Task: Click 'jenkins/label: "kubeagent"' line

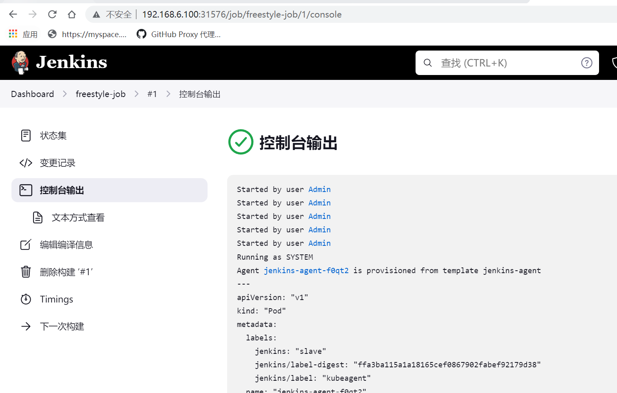Action: tap(313, 378)
